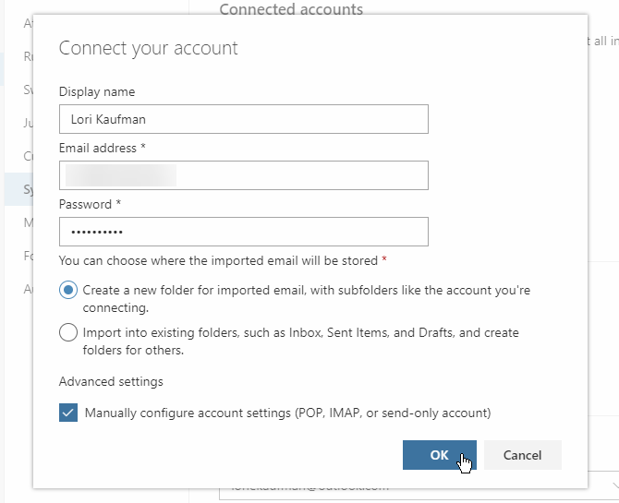Click the Connected accounts heading behind dialog
Screen dimensions: 619x503
pos(291,8)
